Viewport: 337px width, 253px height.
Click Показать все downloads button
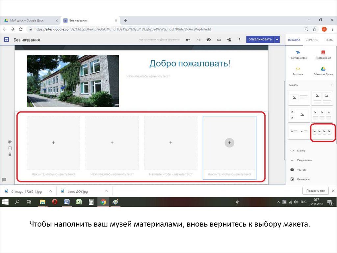coord(315,191)
